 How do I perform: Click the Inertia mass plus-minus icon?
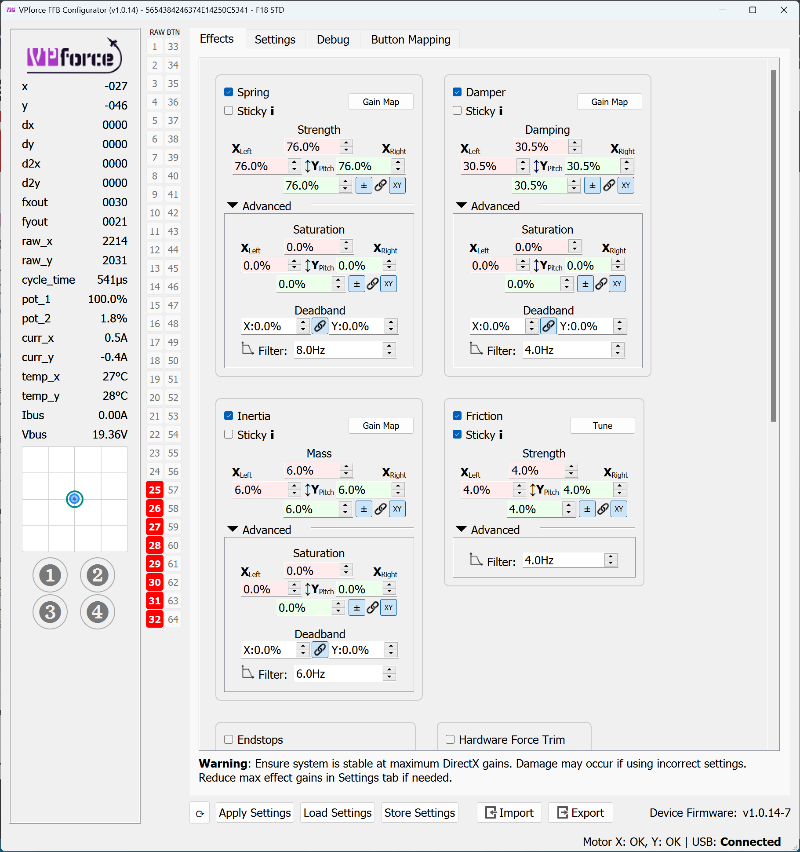(x=364, y=509)
